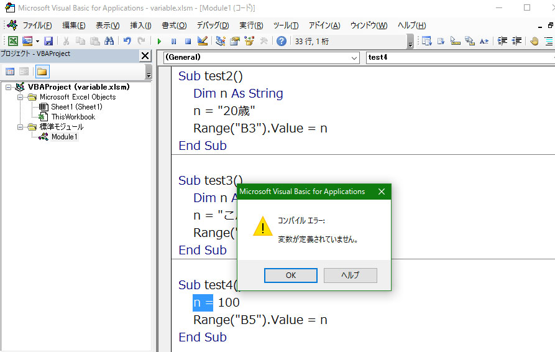
Task: Switch to Excel via View Microsoft Excel icon
Action: pyautogui.click(x=13, y=41)
